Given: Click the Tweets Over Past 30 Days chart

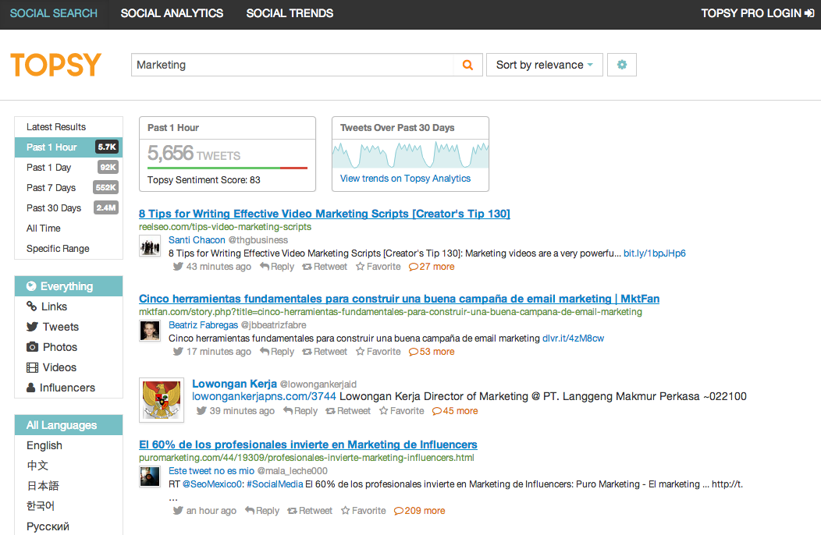Looking at the screenshot, I should click(410, 154).
